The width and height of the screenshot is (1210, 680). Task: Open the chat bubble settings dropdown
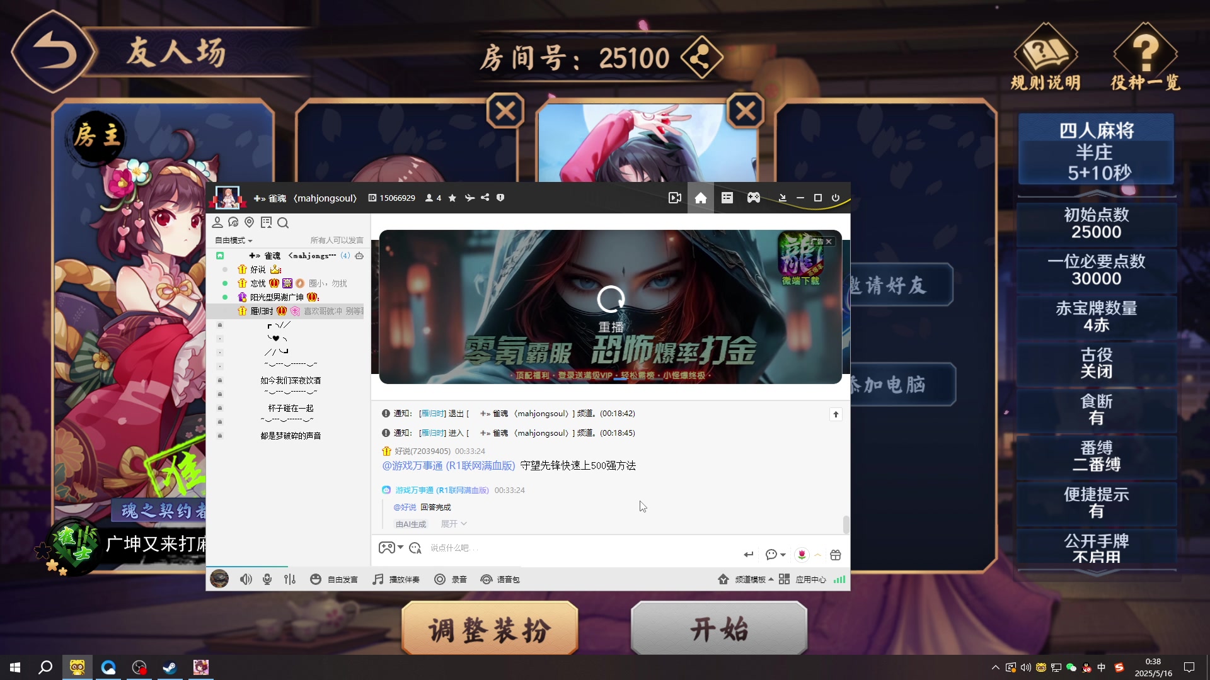pyautogui.click(x=775, y=555)
